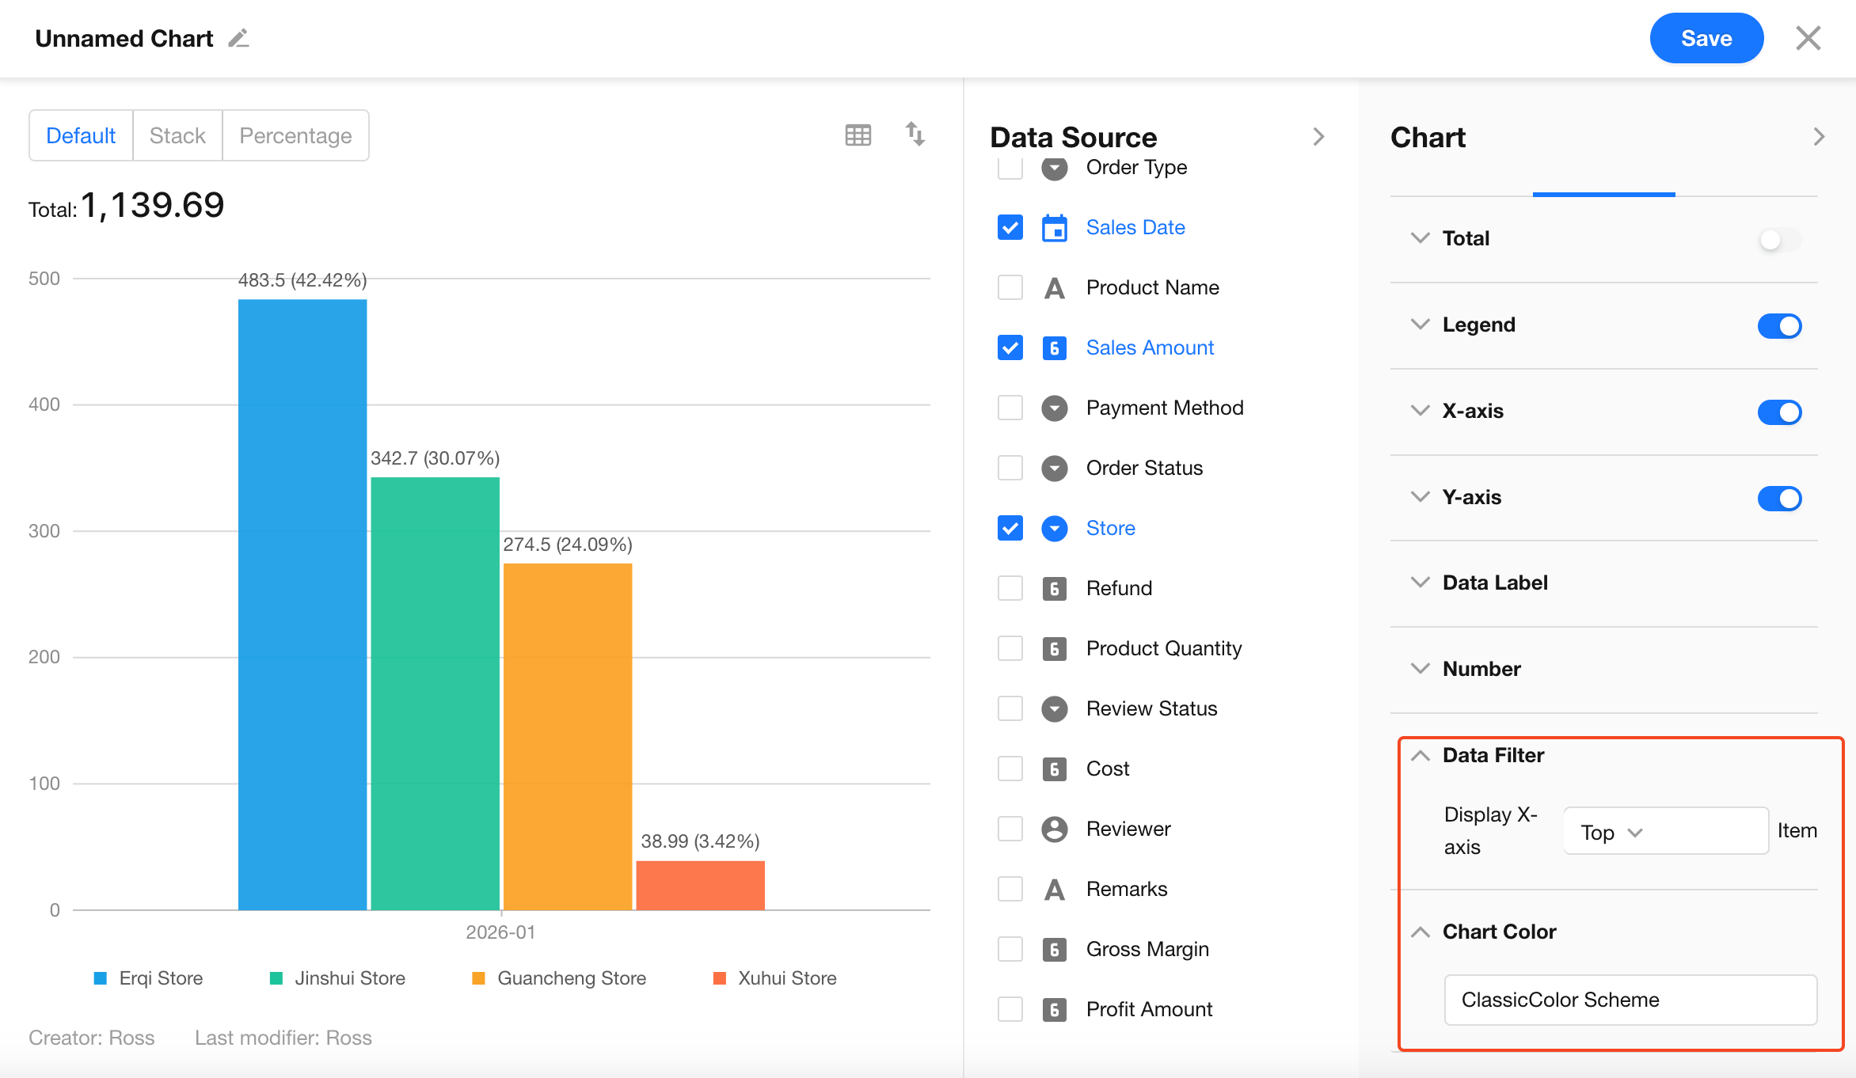Click the Reviewer person icon
This screenshot has height=1078, width=1856.
(x=1054, y=829)
